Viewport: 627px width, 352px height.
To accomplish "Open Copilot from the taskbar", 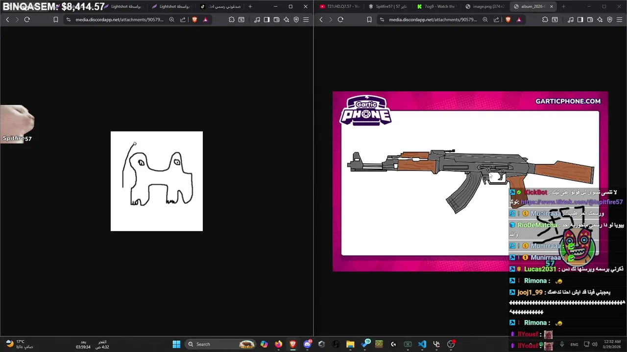I will (x=264, y=344).
